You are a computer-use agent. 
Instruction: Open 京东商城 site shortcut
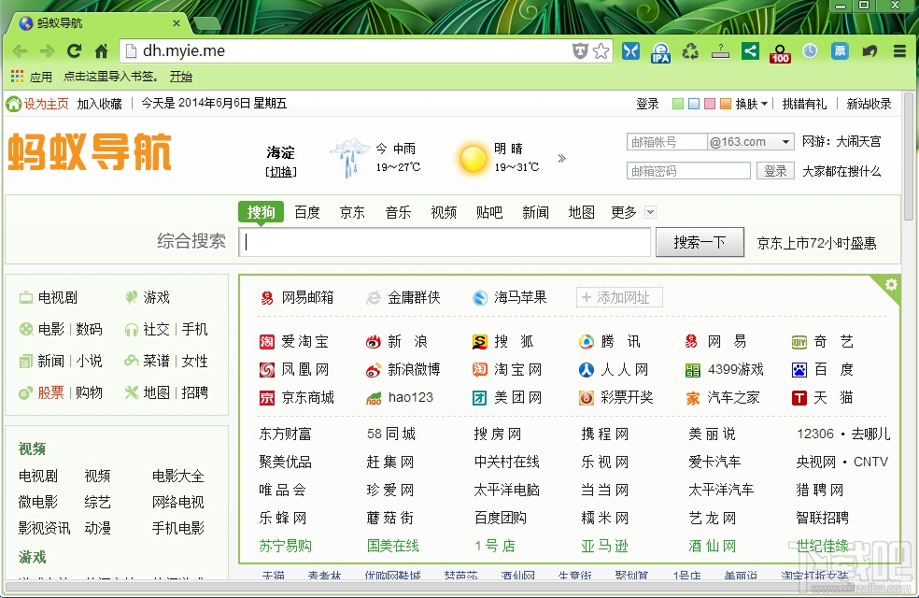point(297,397)
